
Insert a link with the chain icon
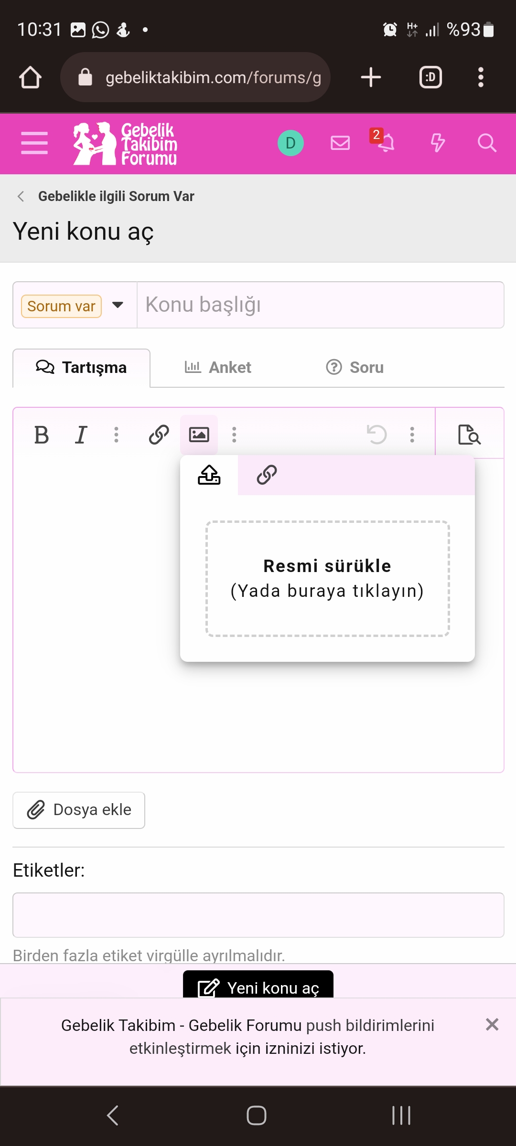click(x=158, y=434)
